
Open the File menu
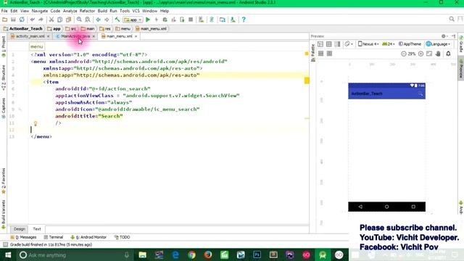(4, 11)
